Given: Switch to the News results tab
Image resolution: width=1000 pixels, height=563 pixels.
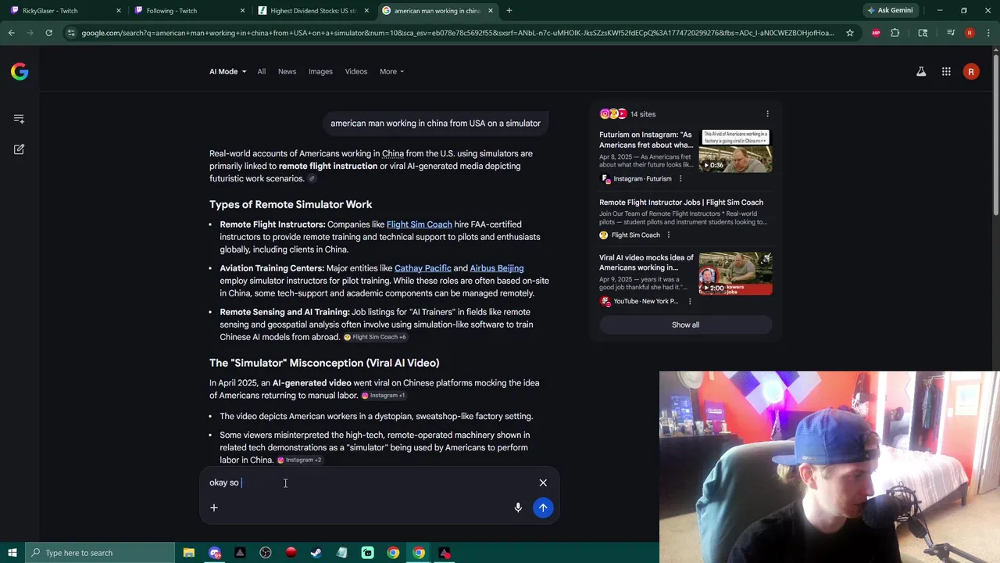Looking at the screenshot, I should click(287, 72).
